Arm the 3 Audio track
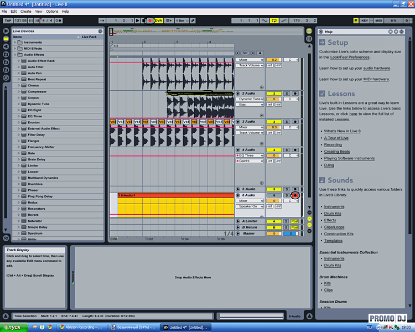 [295, 122]
